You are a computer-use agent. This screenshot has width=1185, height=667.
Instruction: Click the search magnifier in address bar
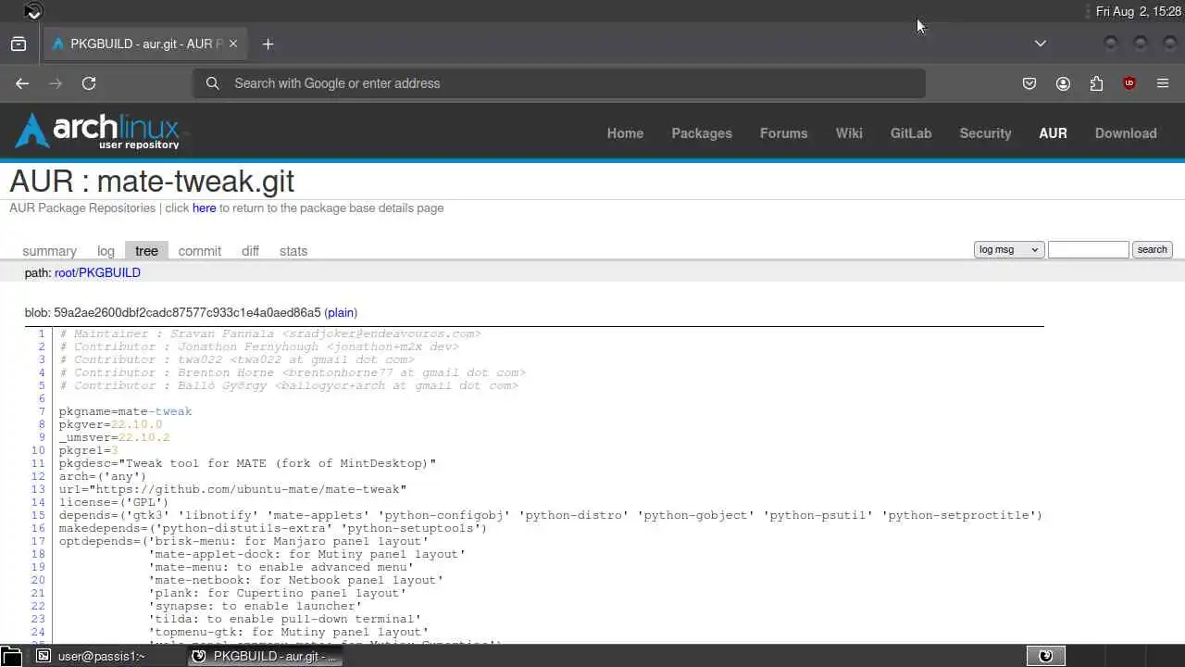pyautogui.click(x=213, y=83)
